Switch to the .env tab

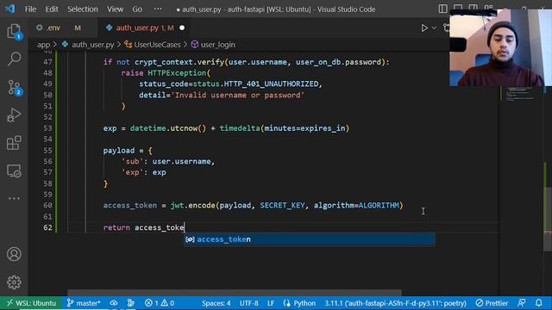pyautogui.click(x=53, y=28)
